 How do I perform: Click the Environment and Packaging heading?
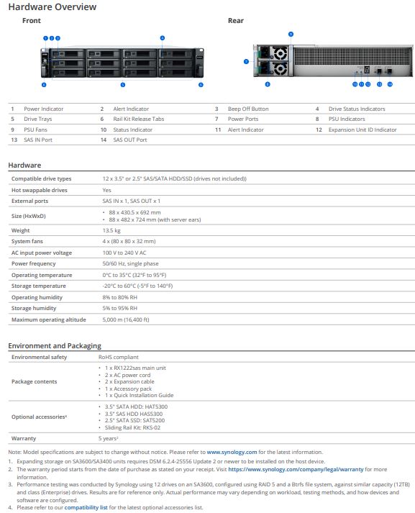55,346
